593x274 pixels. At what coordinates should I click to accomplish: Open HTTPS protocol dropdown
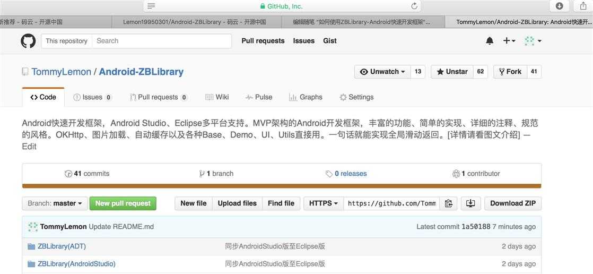324,203
